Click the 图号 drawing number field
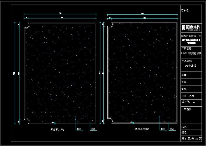The width and height of the screenshot is (206, 146). click(184, 133)
